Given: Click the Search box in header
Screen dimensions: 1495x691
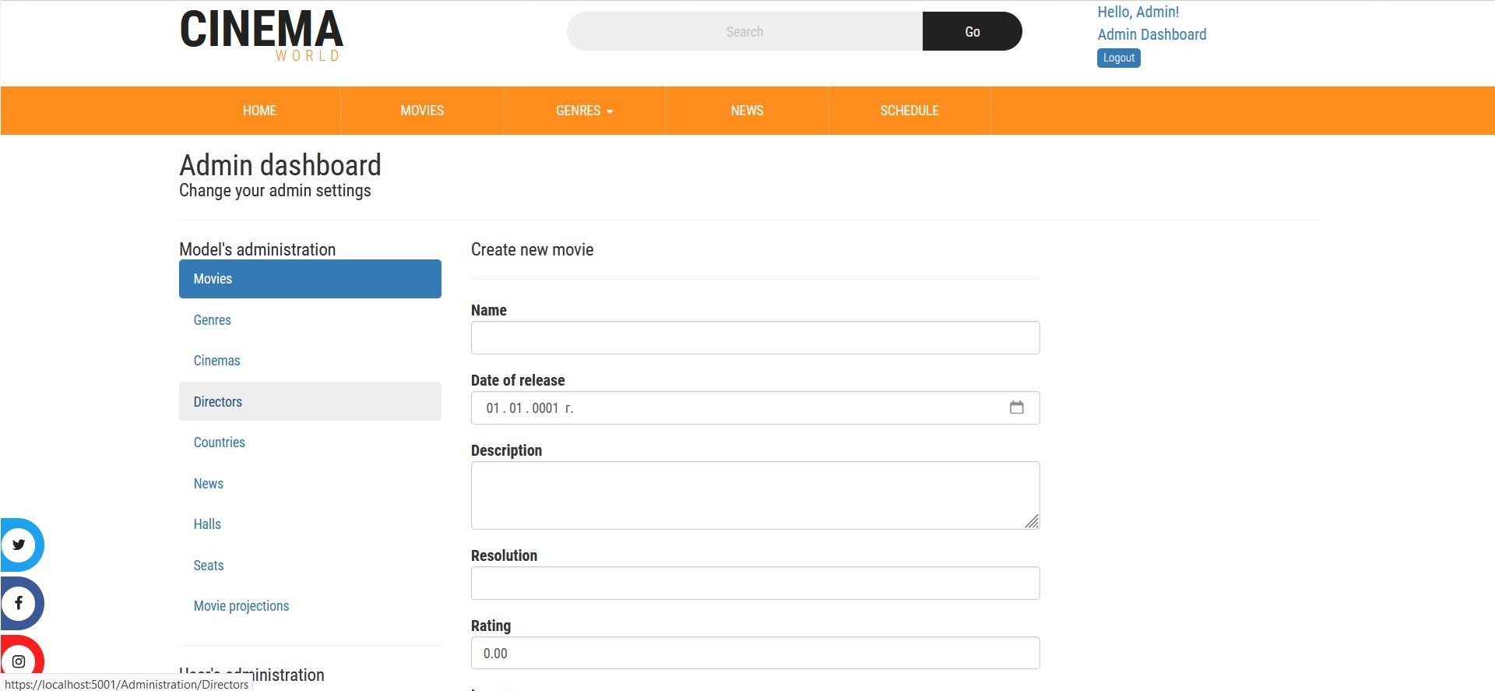Looking at the screenshot, I should [744, 32].
